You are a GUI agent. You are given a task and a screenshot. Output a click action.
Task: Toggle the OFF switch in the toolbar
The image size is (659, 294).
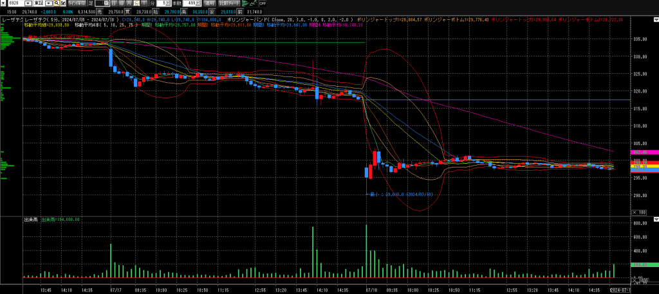coord(263,3)
